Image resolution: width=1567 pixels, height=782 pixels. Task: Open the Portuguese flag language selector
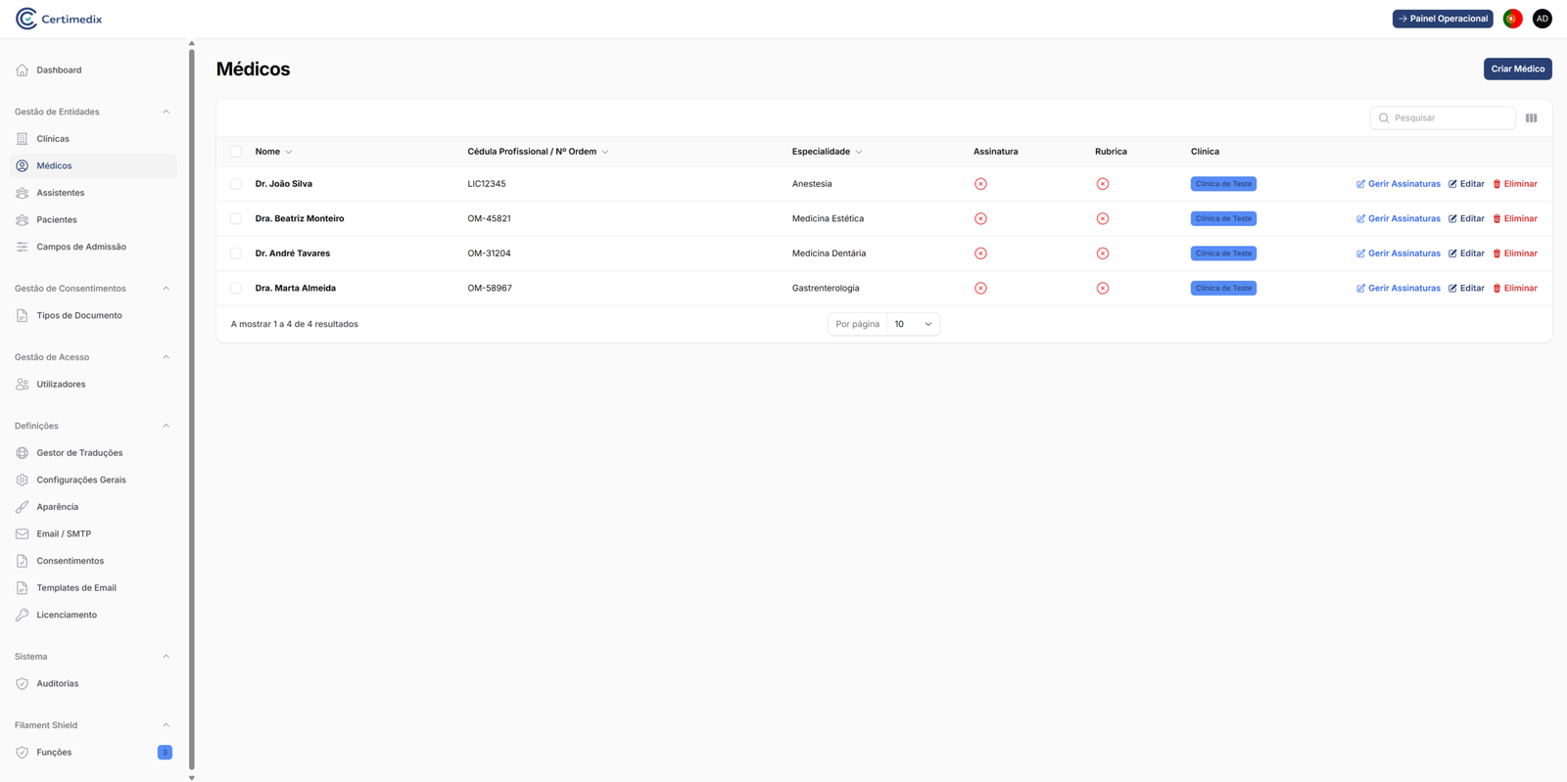(1512, 19)
